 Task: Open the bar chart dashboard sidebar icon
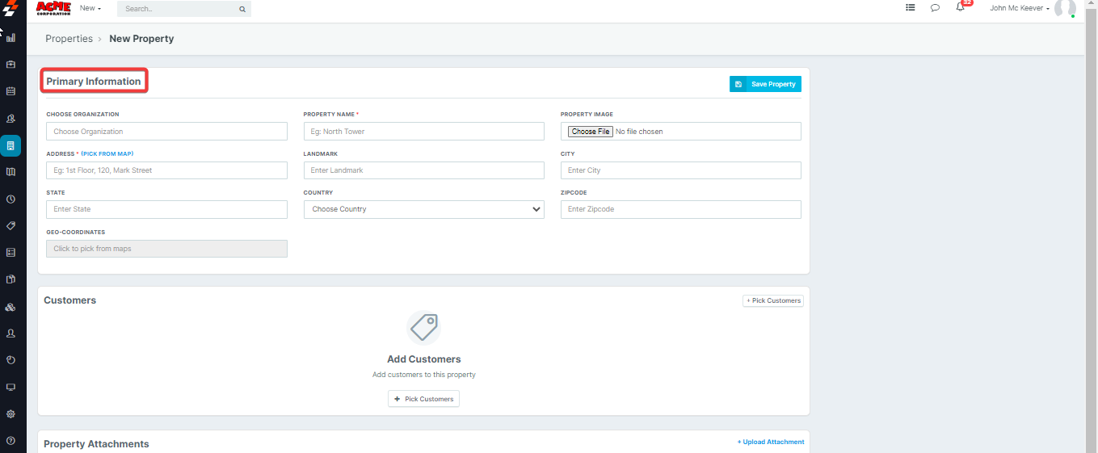(x=11, y=37)
